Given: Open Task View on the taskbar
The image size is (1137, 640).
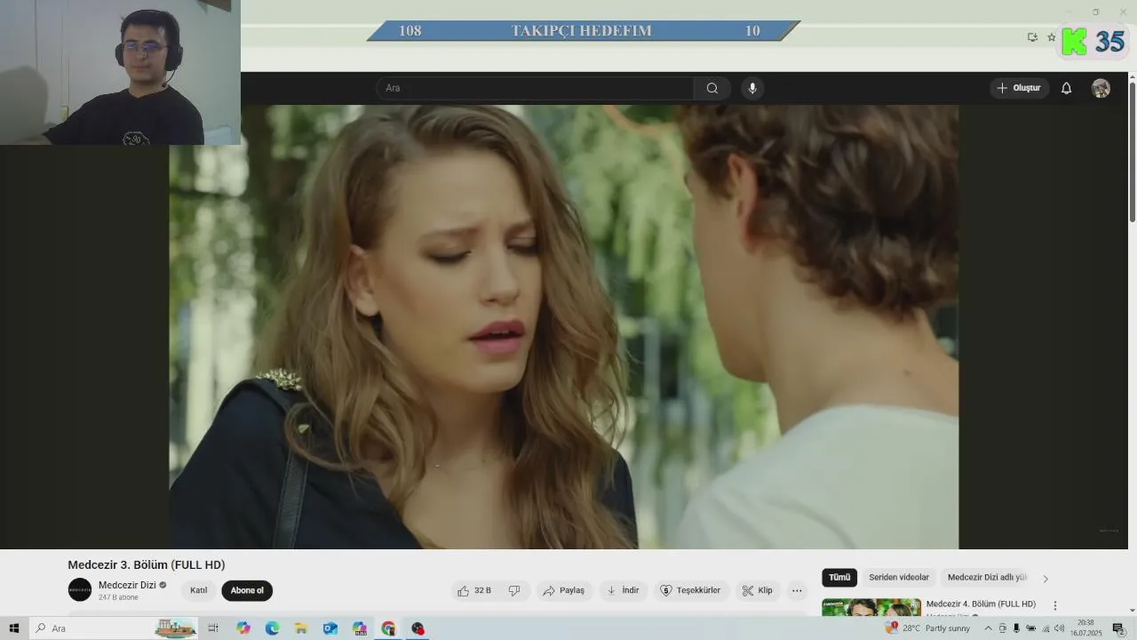Looking at the screenshot, I should pos(213,628).
